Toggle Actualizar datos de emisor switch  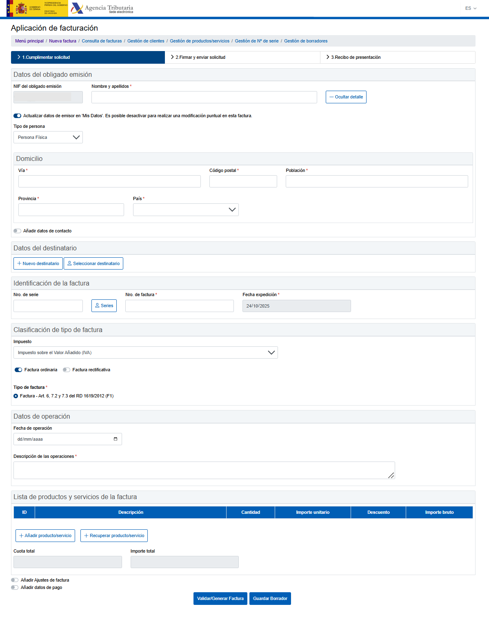[17, 116]
